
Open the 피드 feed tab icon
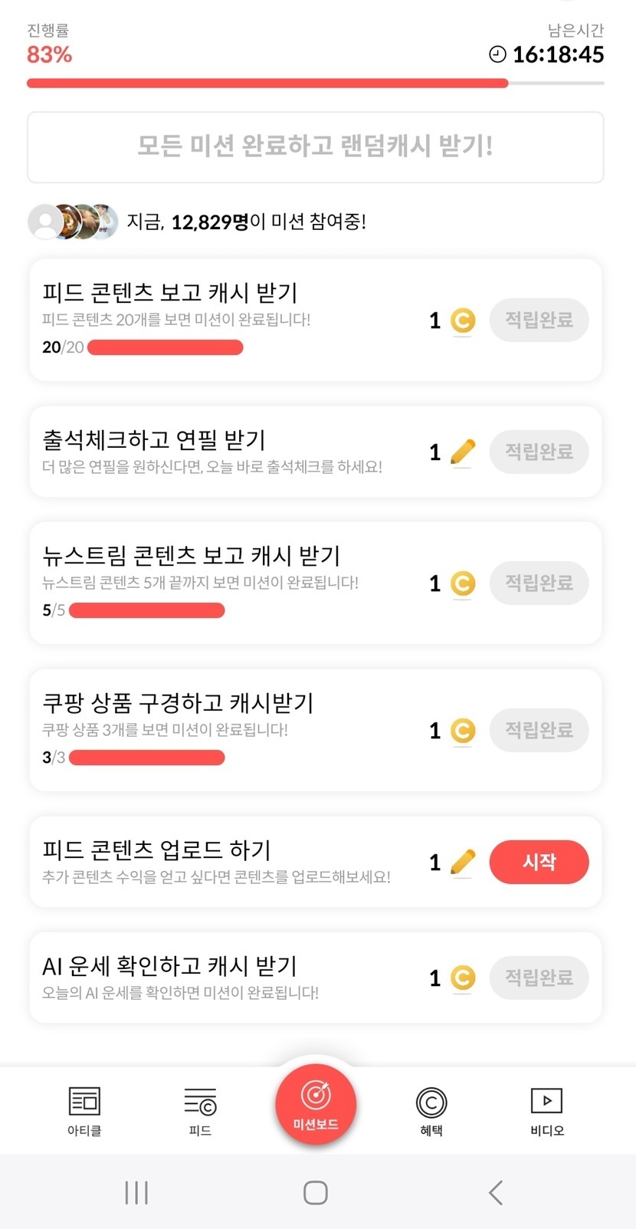pyautogui.click(x=200, y=1102)
